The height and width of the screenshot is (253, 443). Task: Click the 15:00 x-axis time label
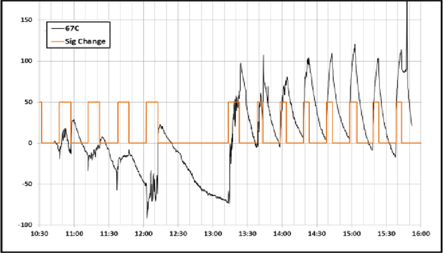pos(352,234)
